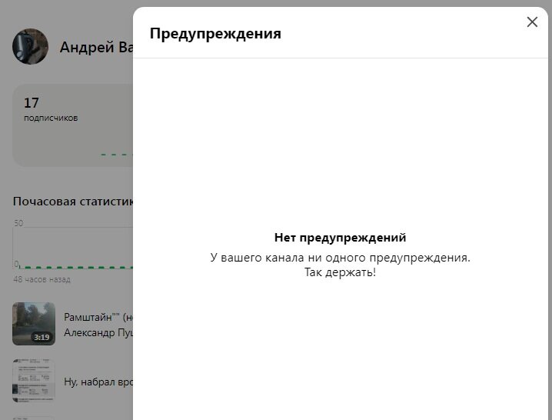The width and height of the screenshot is (552, 420).
Task: Open the thumbnail beside 'Ну, набрал'
Action: pyautogui.click(x=34, y=381)
